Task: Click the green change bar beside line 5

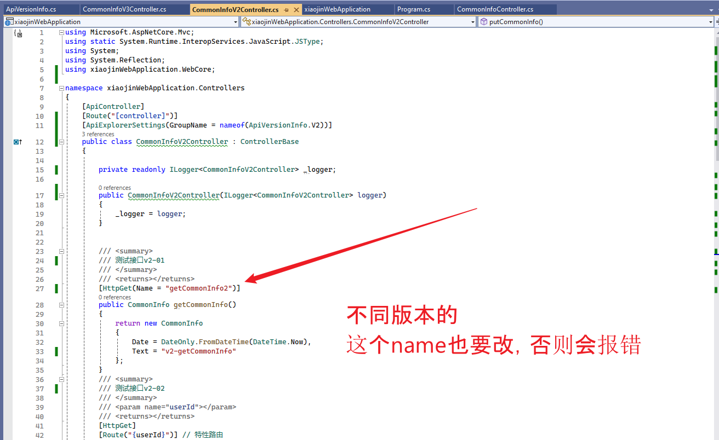Action: (56, 69)
